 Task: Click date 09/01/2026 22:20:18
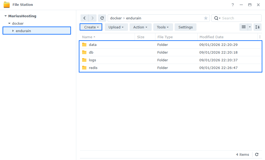[218, 52]
